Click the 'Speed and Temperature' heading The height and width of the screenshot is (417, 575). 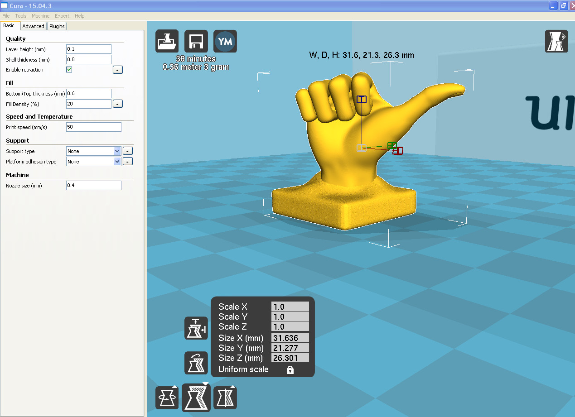click(39, 116)
